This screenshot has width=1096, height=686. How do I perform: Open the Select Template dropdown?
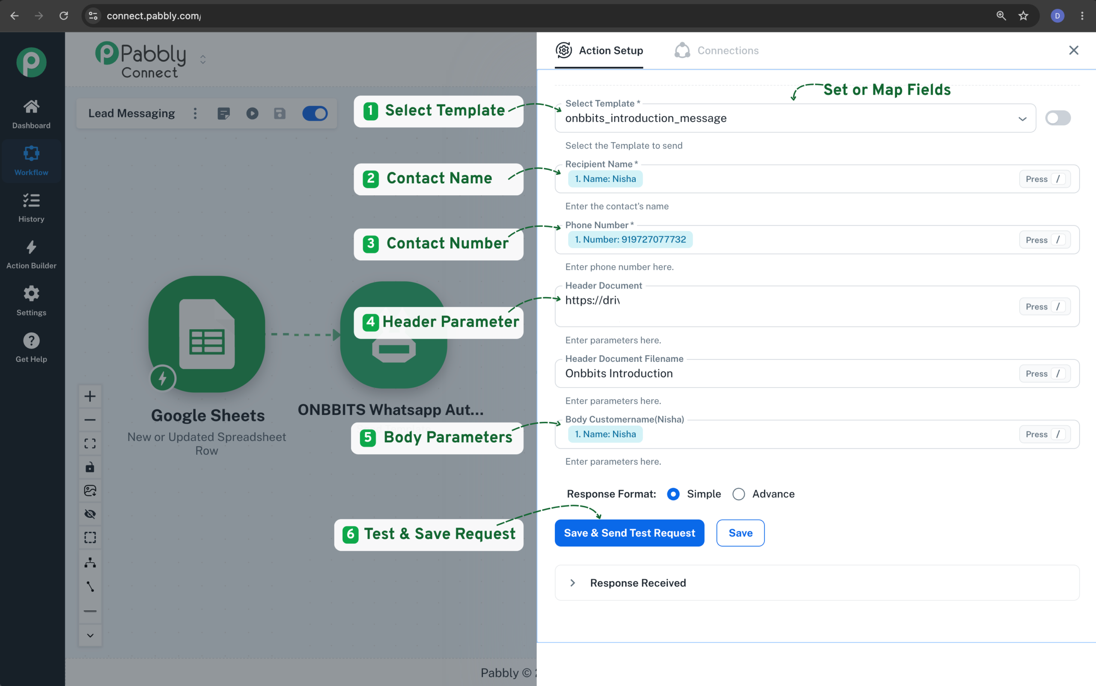795,118
